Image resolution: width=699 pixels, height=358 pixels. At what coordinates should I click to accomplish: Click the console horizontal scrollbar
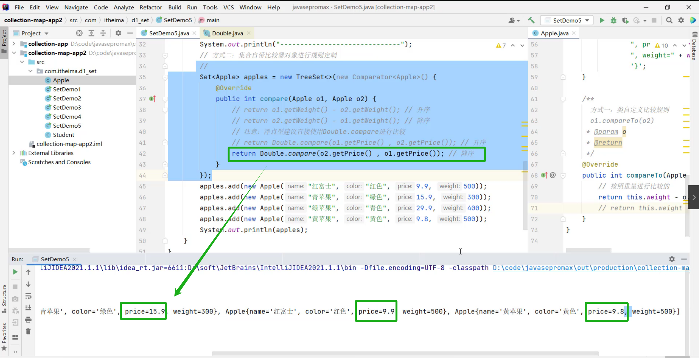(x=405, y=353)
